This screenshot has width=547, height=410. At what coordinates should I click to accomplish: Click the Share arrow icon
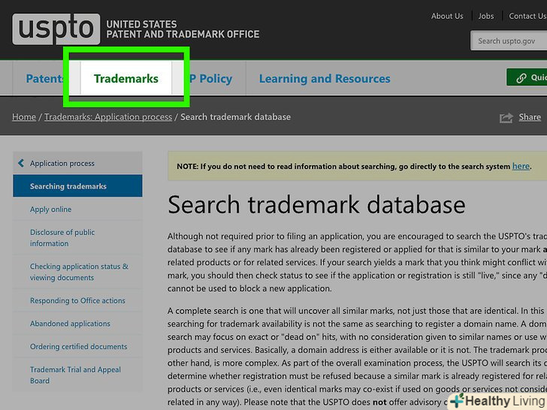coord(506,118)
